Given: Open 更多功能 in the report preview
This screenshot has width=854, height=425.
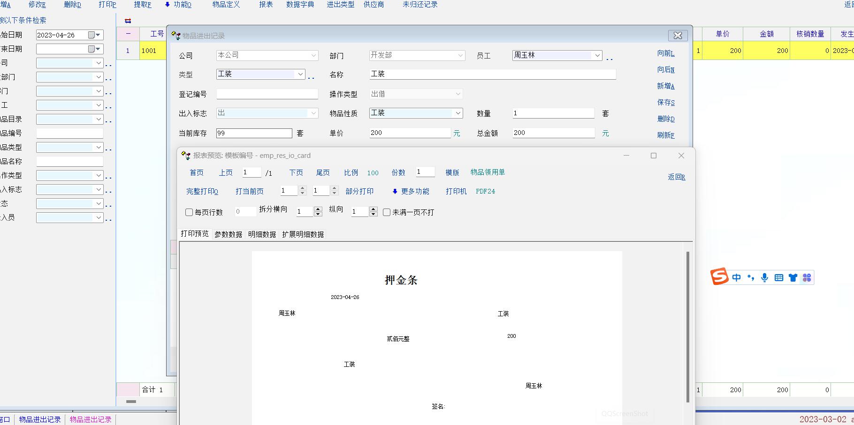Looking at the screenshot, I should point(411,191).
